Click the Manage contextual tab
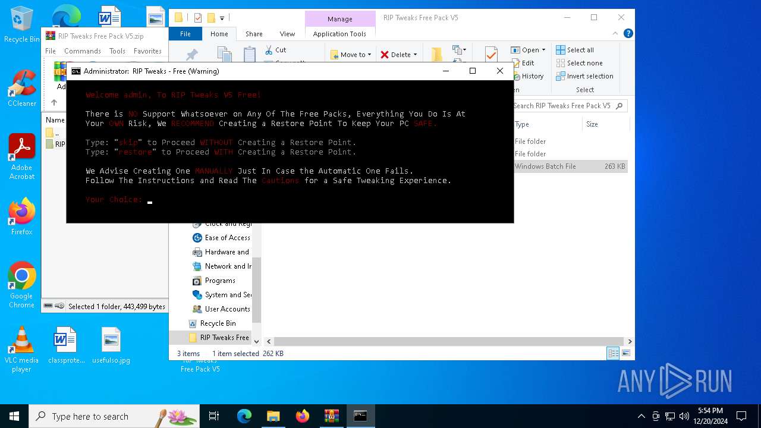 [340, 19]
